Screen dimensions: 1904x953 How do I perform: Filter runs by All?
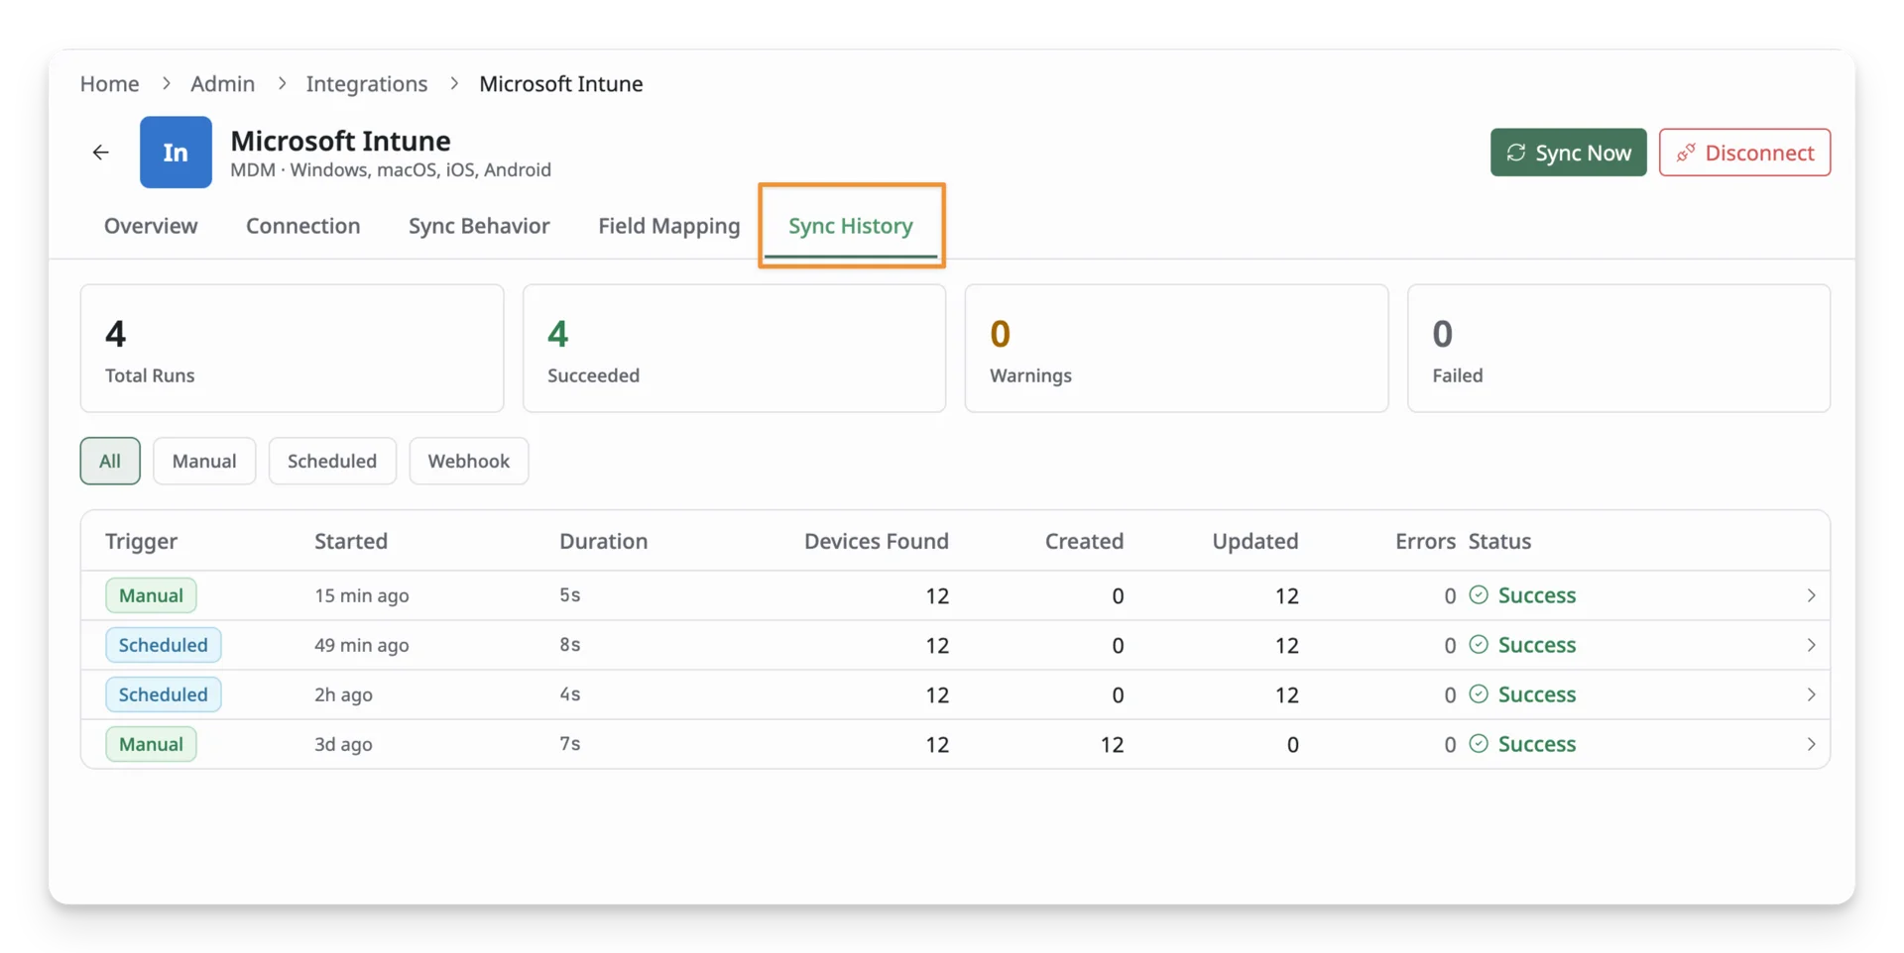[110, 461]
